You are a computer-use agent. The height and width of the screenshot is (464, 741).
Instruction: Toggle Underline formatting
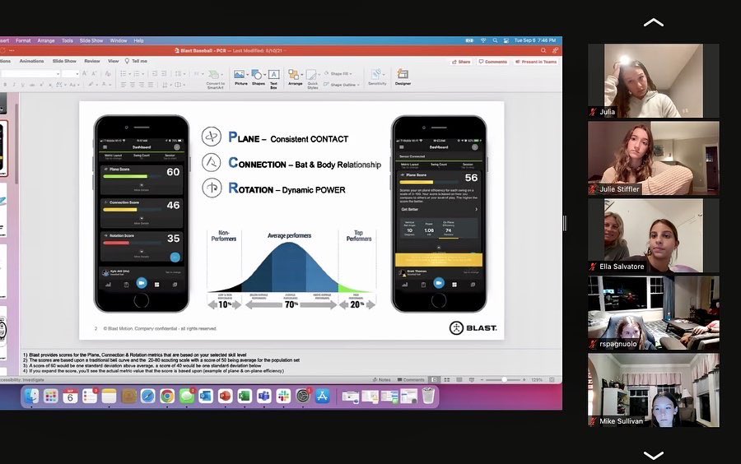[x=23, y=85]
